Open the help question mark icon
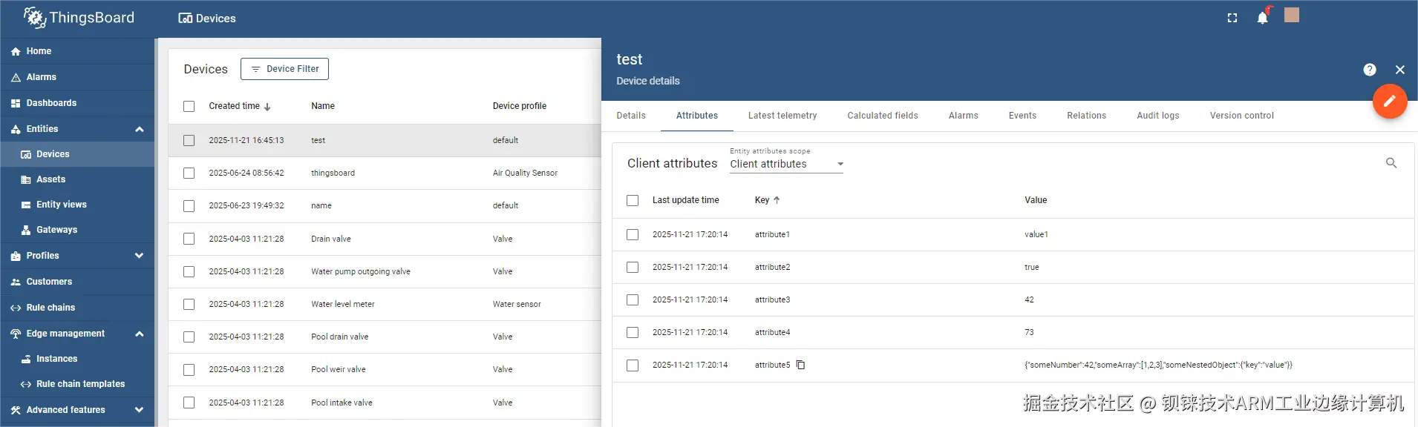1418x427 pixels. click(x=1370, y=70)
